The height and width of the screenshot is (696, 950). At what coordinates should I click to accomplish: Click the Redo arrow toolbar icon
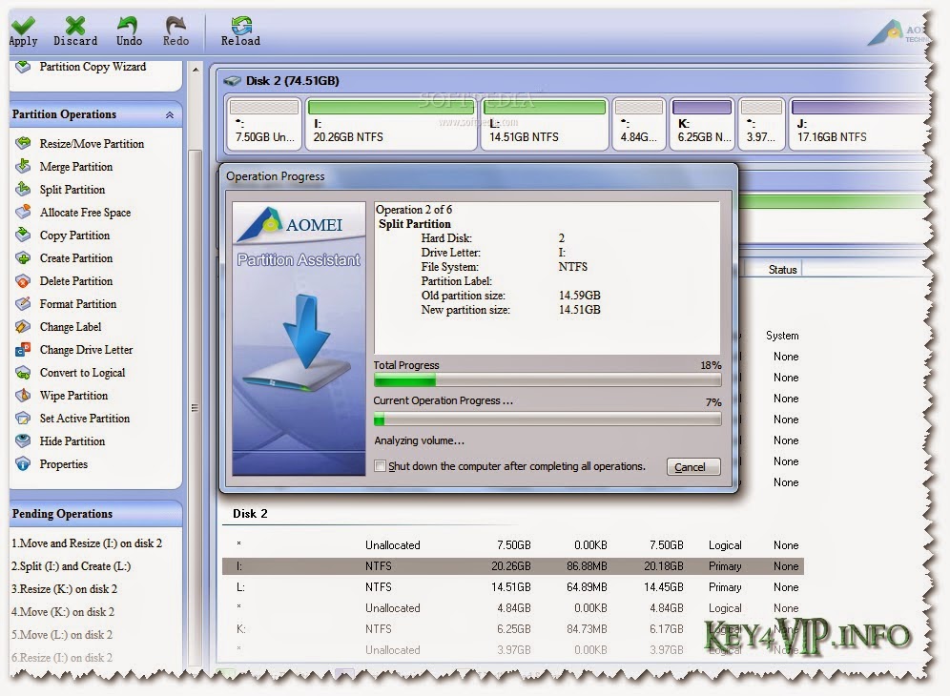click(176, 26)
